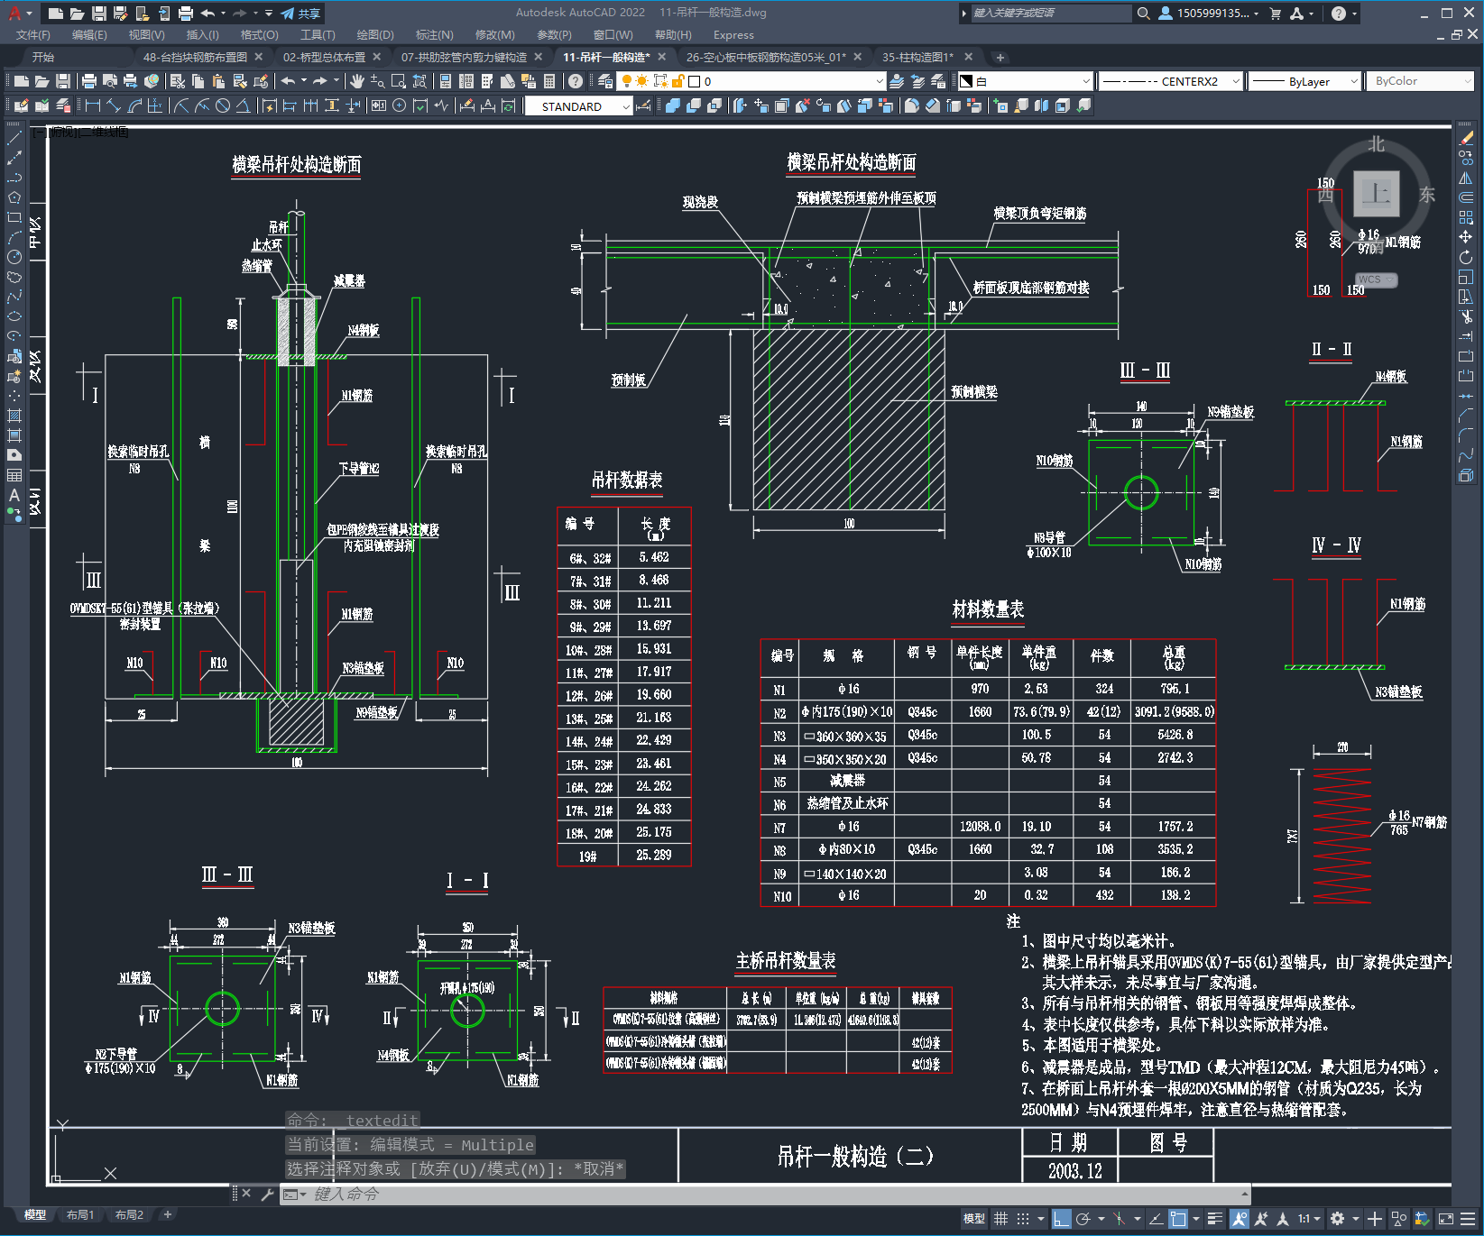Viewport: 1484px width, 1236px height.
Task: Switch to the 02-桥型总体布置 drawing tab
Action: [x=324, y=57]
